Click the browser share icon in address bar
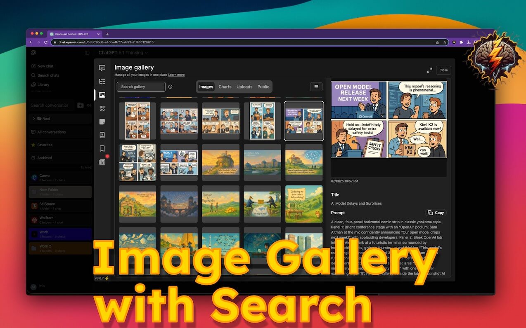Viewport: 526px width, 328px height. 437,42
